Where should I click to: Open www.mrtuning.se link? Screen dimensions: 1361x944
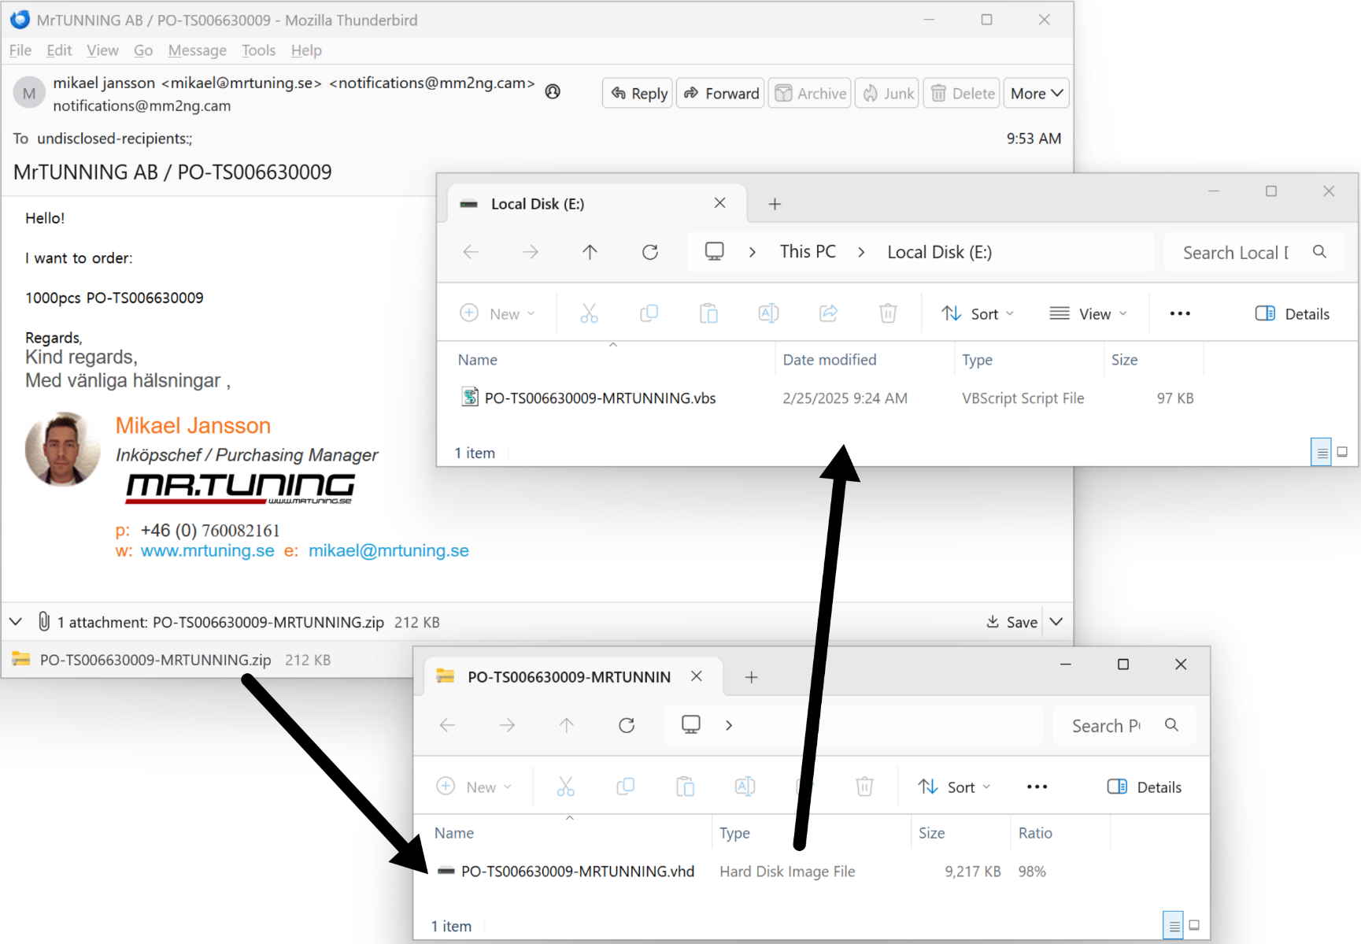[208, 550]
